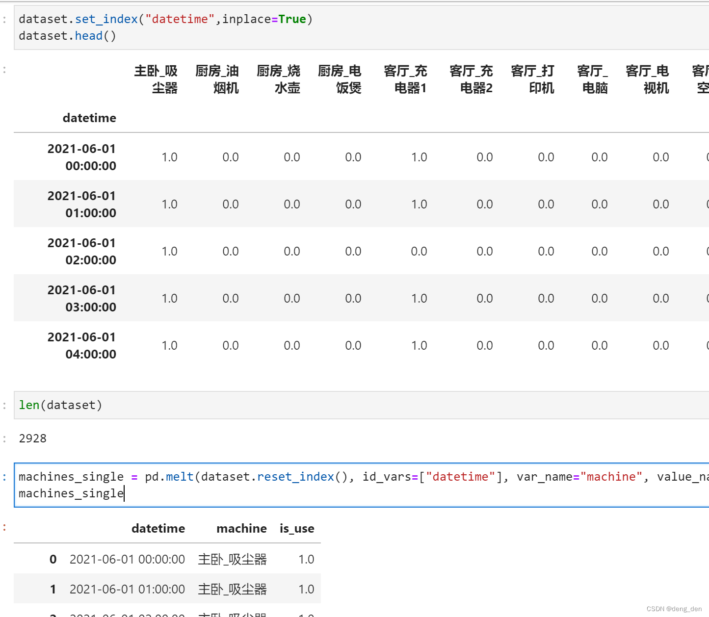The width and height of the screenshot is (709, 617).
Task: Select the 厨房_电饭煲 column header
Action: pos(340,79)
